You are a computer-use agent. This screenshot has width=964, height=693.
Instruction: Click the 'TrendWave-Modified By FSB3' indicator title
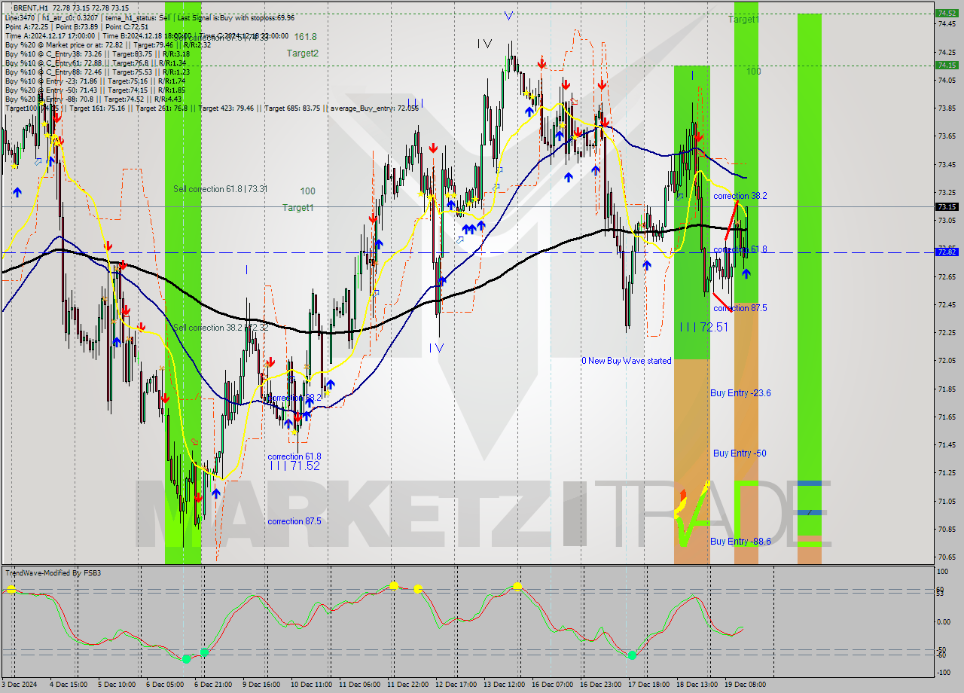point(53,573)
